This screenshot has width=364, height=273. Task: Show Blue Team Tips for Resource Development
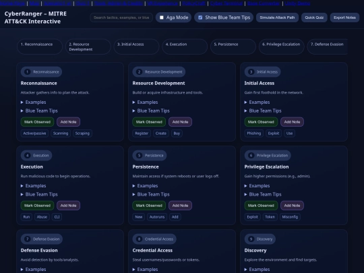click(151, 111)
